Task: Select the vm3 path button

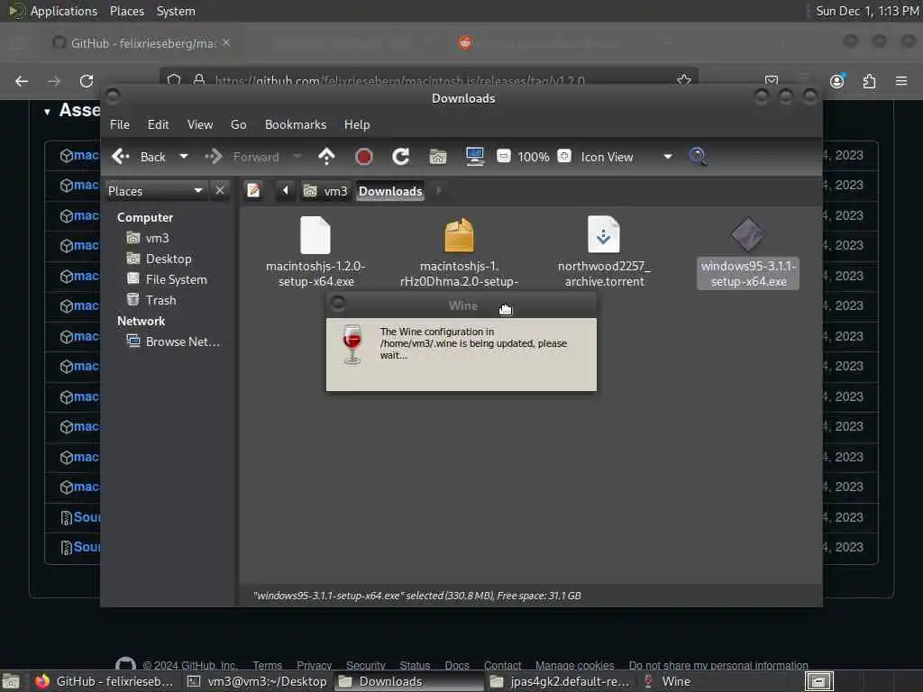Action: 324,191
